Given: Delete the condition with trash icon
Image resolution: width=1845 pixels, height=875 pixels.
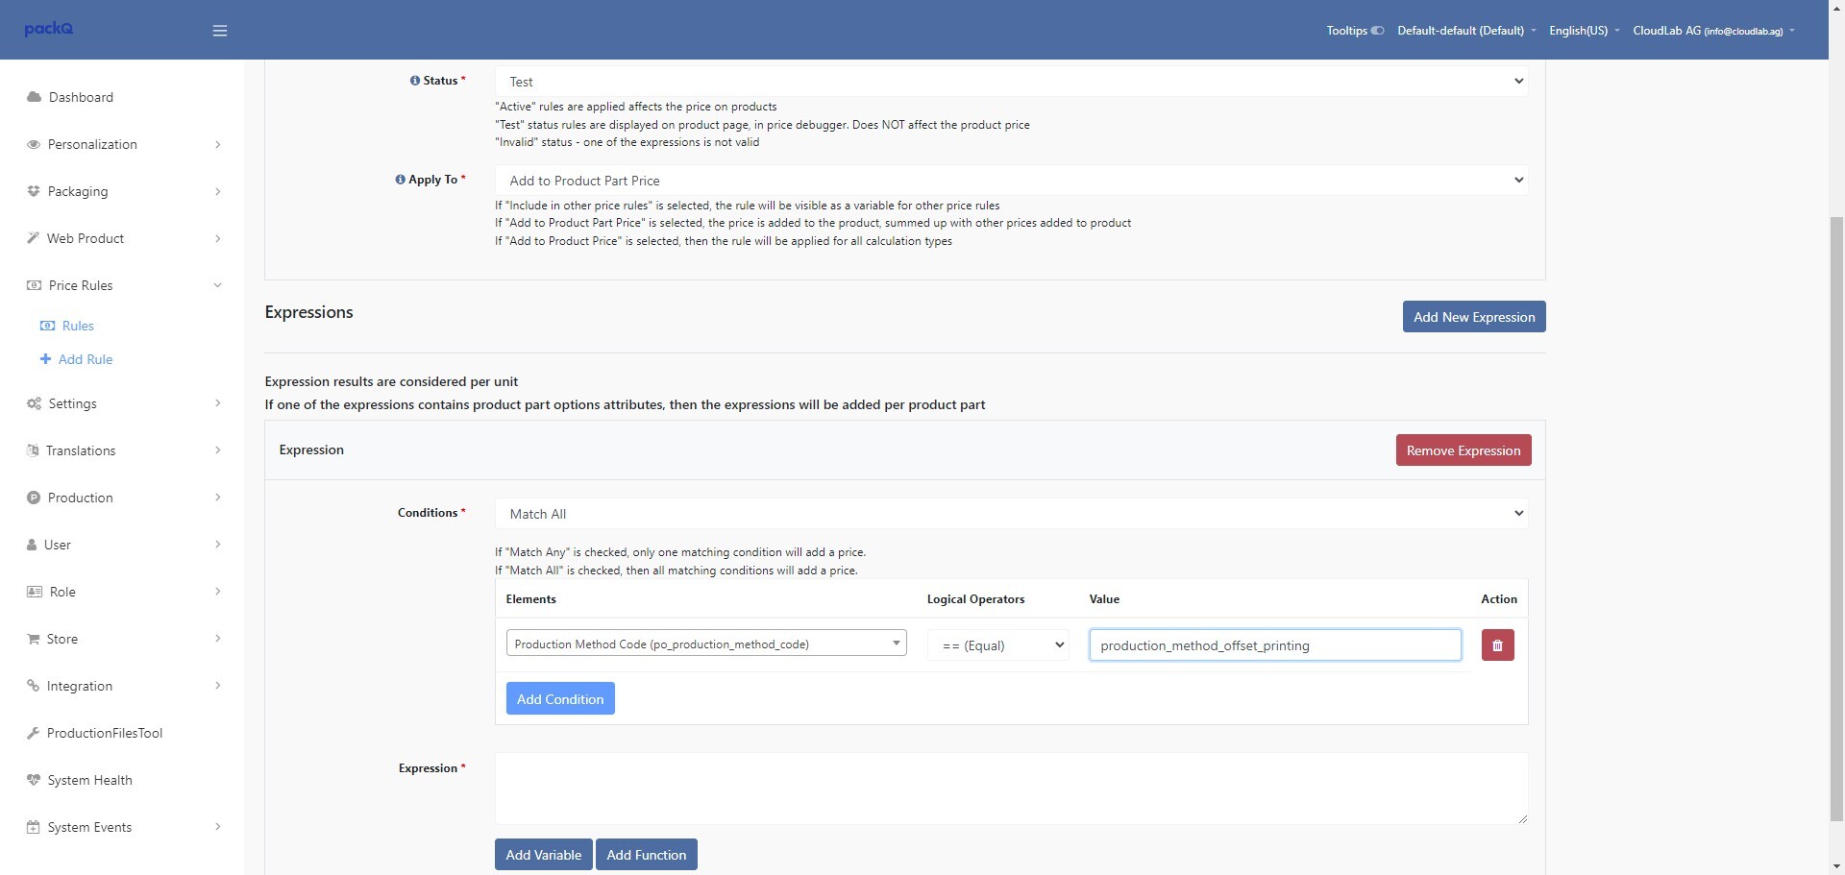Looking at the screenshot, I should [x=1497, y=645].
